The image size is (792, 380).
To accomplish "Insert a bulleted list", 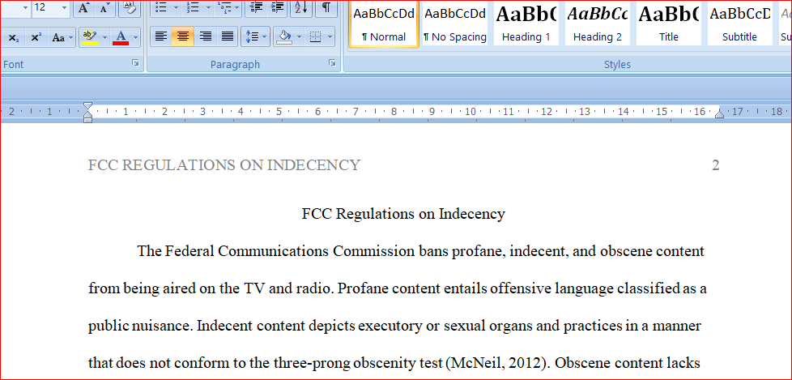I will [x=162, y=7].
